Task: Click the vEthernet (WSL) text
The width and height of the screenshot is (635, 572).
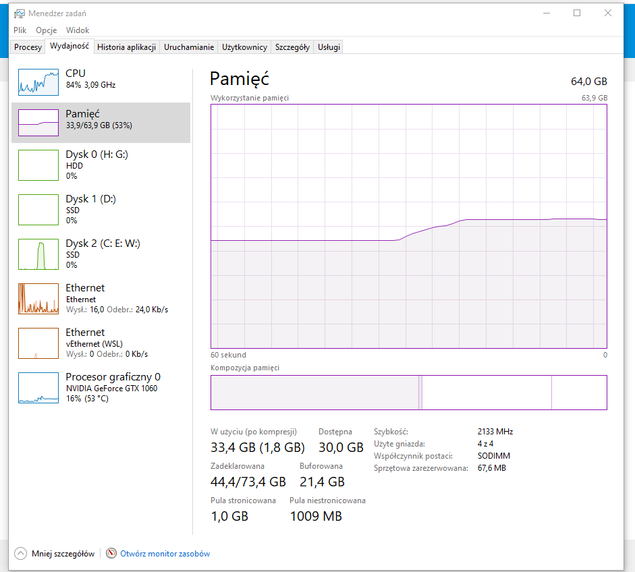Action: pyautogui.click(x=94, y=344)
